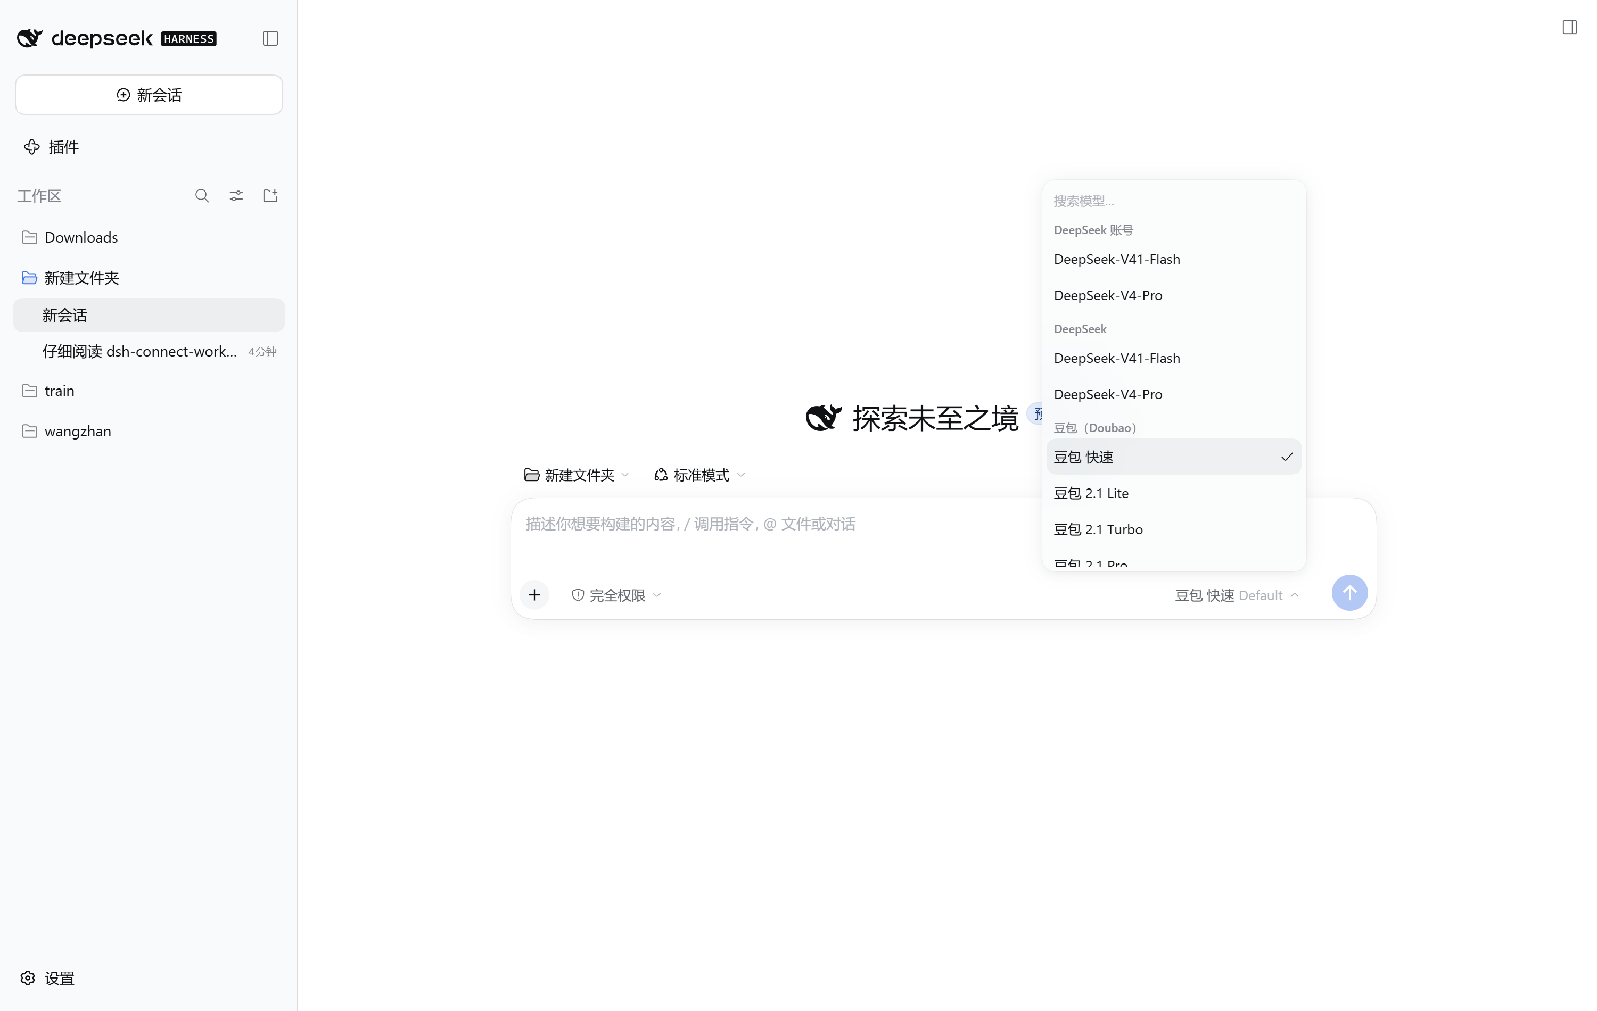The image size is (1597, 1011).
Task: Click the 豆包（Doubao）group header
Action: point(1096,428)
